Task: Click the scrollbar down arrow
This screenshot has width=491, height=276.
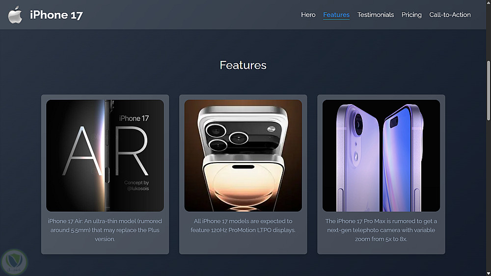Action: coord(488,274)
